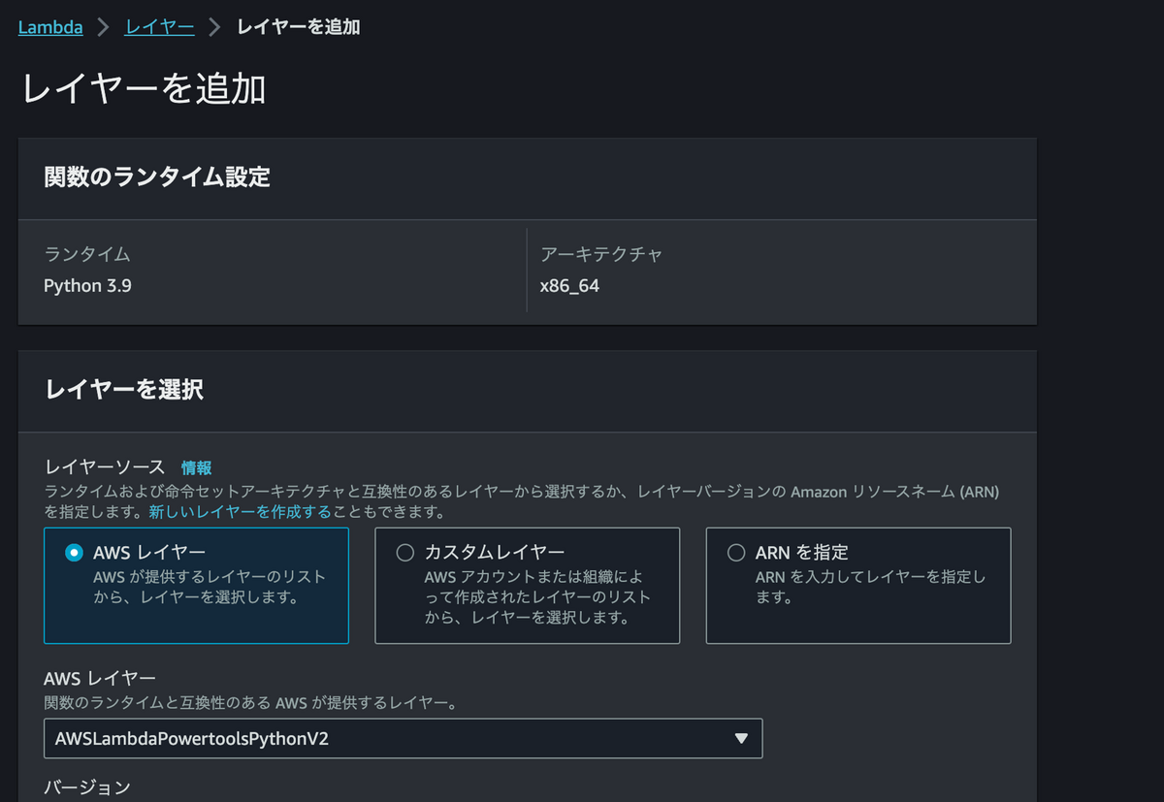Follow the 新しいレイヤーを作成する link
The image size is (1164, 802).
(240, 511)
